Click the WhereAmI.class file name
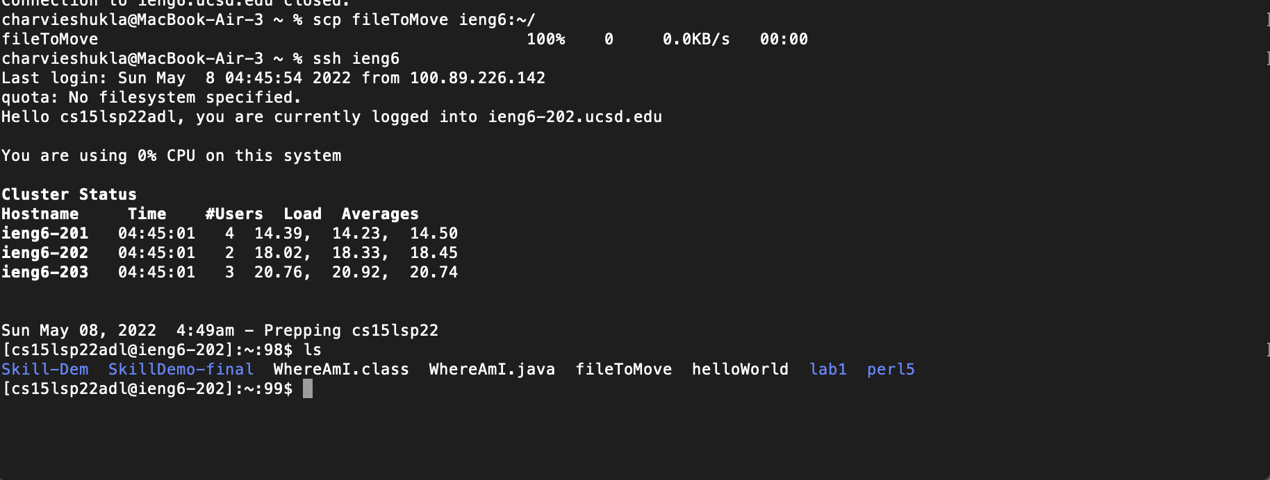Viewport: 1270px width, 480px height. [x=341, y=369]
